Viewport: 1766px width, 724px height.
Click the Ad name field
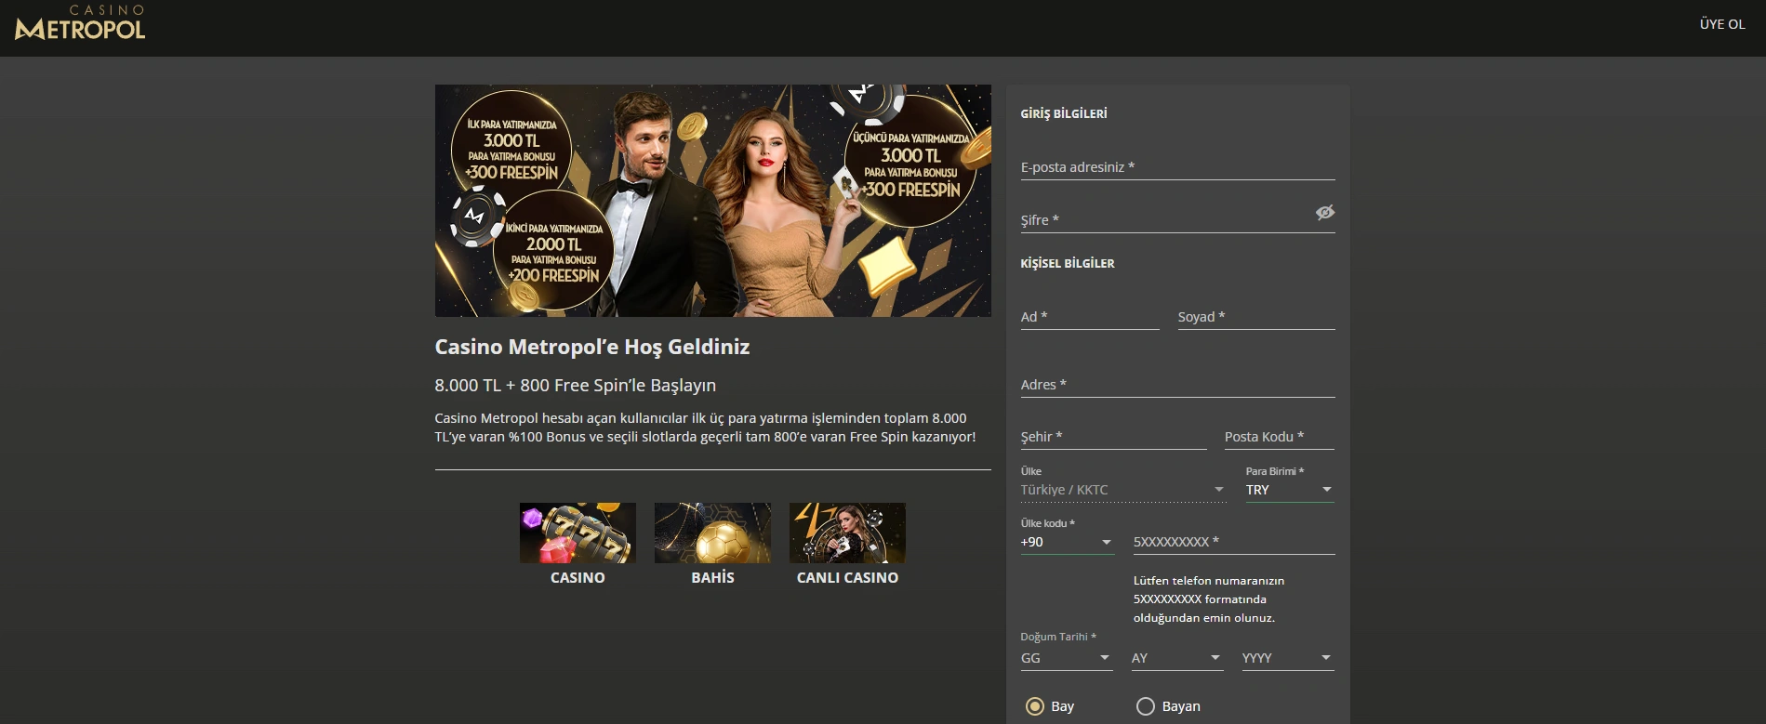[x=1090, y=317]
